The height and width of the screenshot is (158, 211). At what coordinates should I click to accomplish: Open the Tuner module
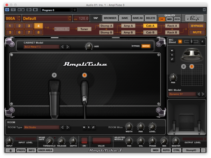tap(84, 29)
